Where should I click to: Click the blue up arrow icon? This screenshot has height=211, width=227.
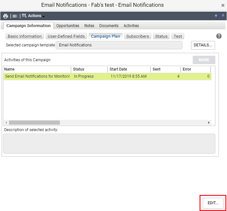(x=216, y=16)
